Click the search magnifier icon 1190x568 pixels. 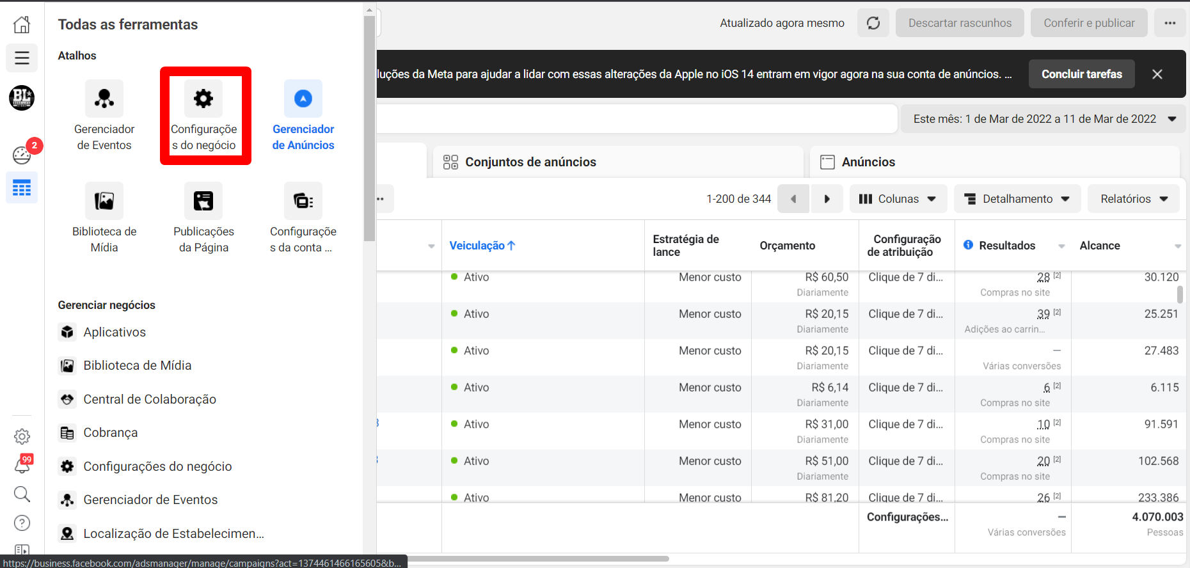pyautogui.click(x=22, y=494)
